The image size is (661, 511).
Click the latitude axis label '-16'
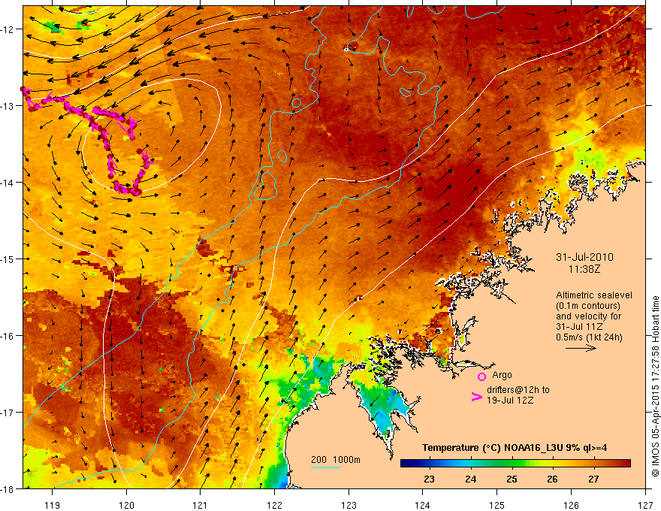click(8, 336)
